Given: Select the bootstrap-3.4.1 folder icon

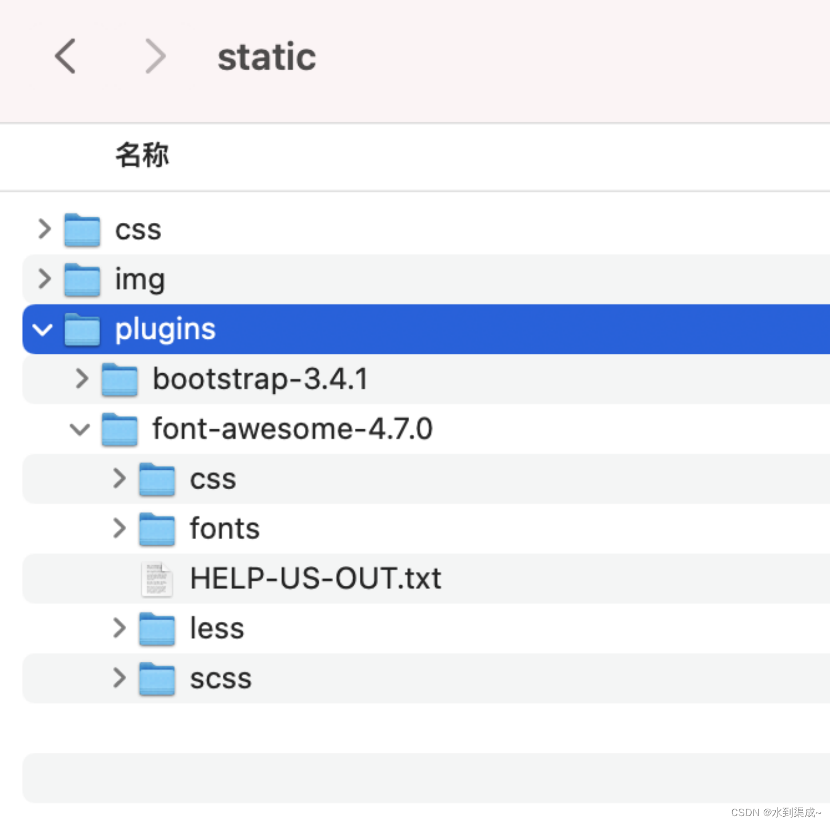Looking at the screenshot, I should click(x=119, y=379).
